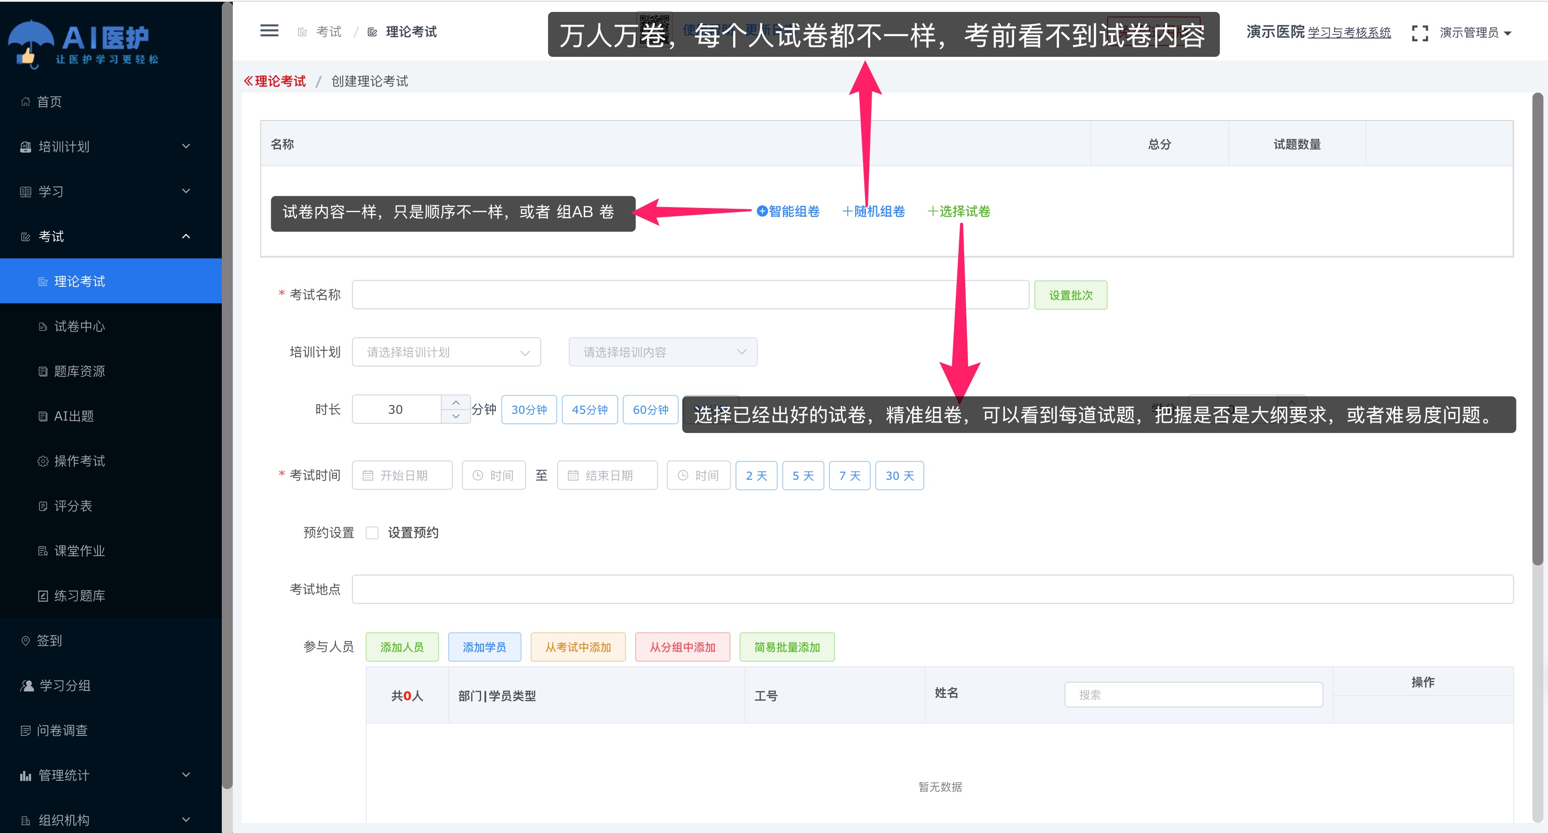The image size is (1548, 833).
Task: Click 随机组卷 option
Action: (x=874, y=212)
